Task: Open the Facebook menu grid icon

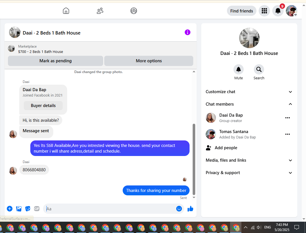Action: 264,11
